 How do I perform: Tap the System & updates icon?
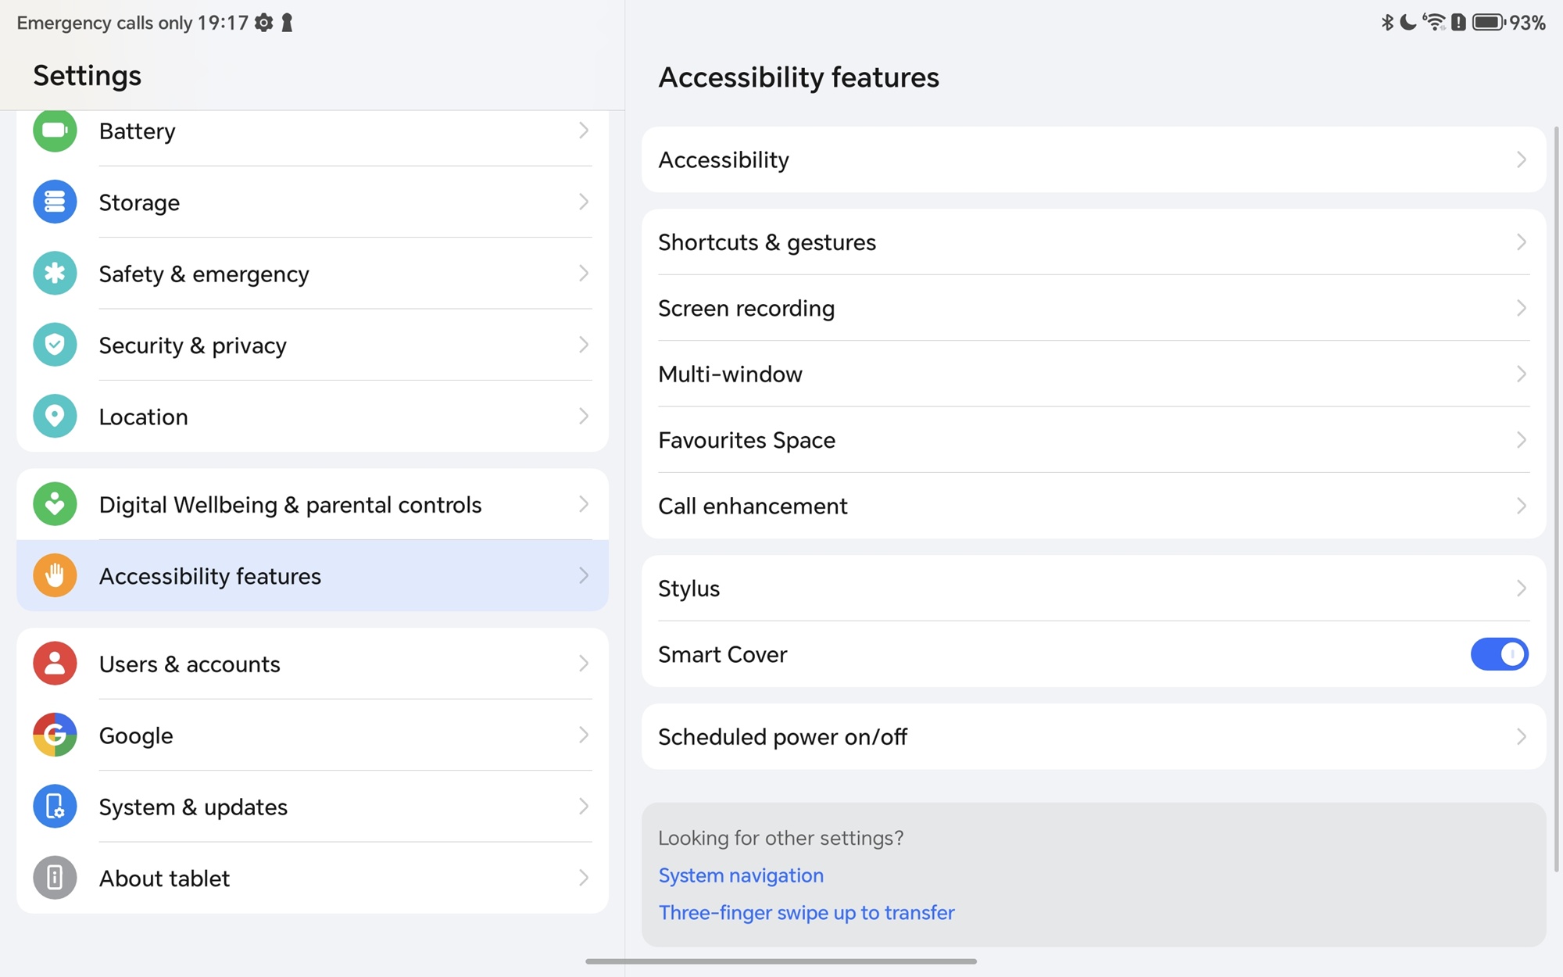point(55,806)
